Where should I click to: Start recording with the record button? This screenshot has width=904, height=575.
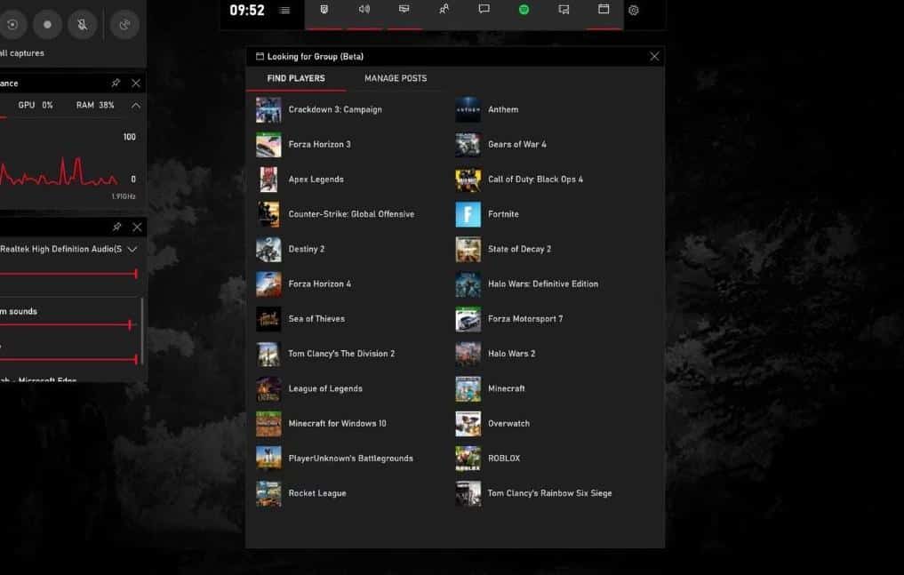[x=47, y=25]
